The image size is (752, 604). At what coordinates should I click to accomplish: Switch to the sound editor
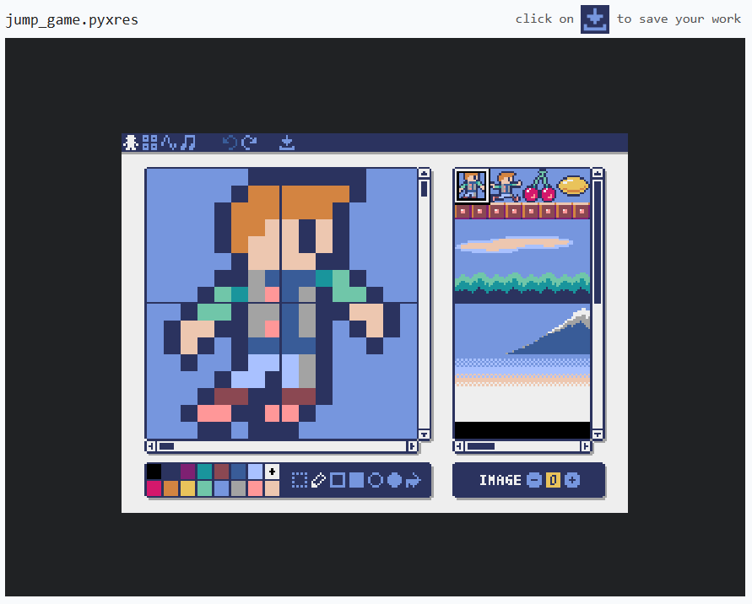169,143
